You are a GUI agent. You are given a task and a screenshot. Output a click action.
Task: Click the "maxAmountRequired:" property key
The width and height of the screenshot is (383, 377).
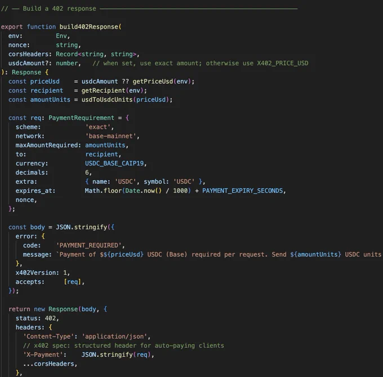point(48,145)
